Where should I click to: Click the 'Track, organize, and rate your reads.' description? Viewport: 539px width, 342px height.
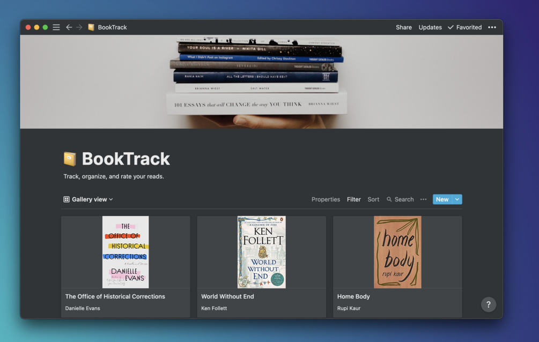pos(114,176)
